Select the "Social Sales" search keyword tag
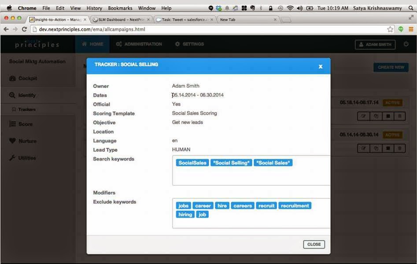Image resolution: width=417 pixels, height=264 pixels. 273,163
